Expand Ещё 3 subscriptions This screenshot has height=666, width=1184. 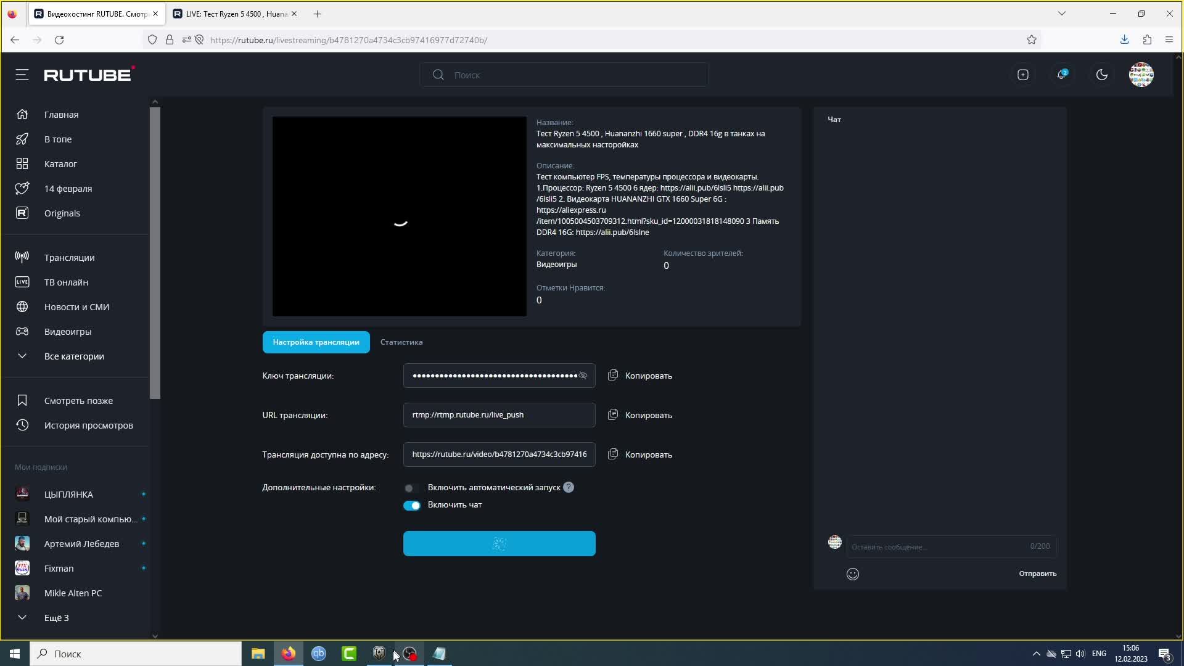pyautogui.click(x=55, y=617)
